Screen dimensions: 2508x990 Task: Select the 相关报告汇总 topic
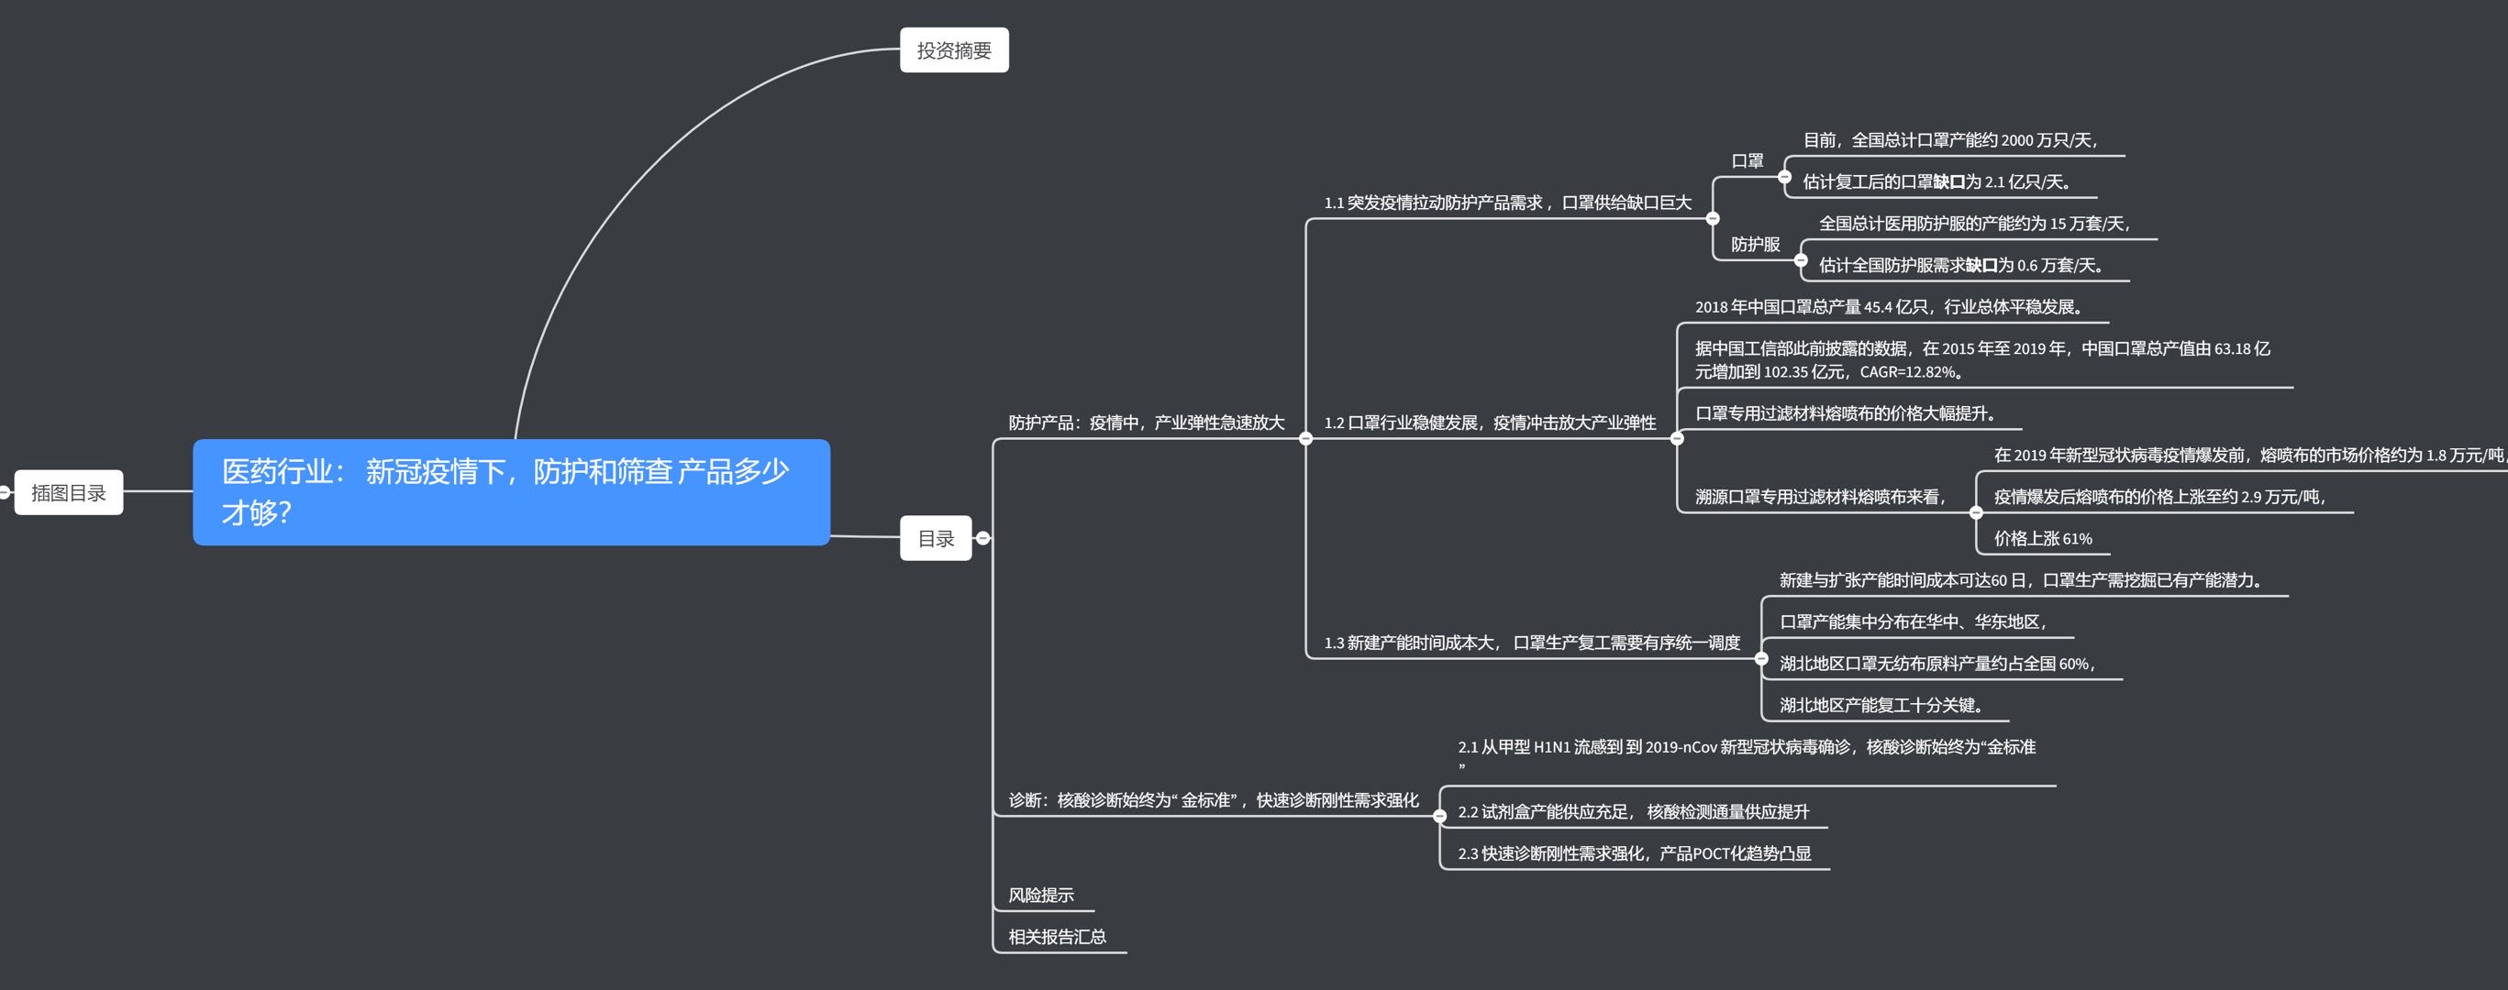(1057, 937)
